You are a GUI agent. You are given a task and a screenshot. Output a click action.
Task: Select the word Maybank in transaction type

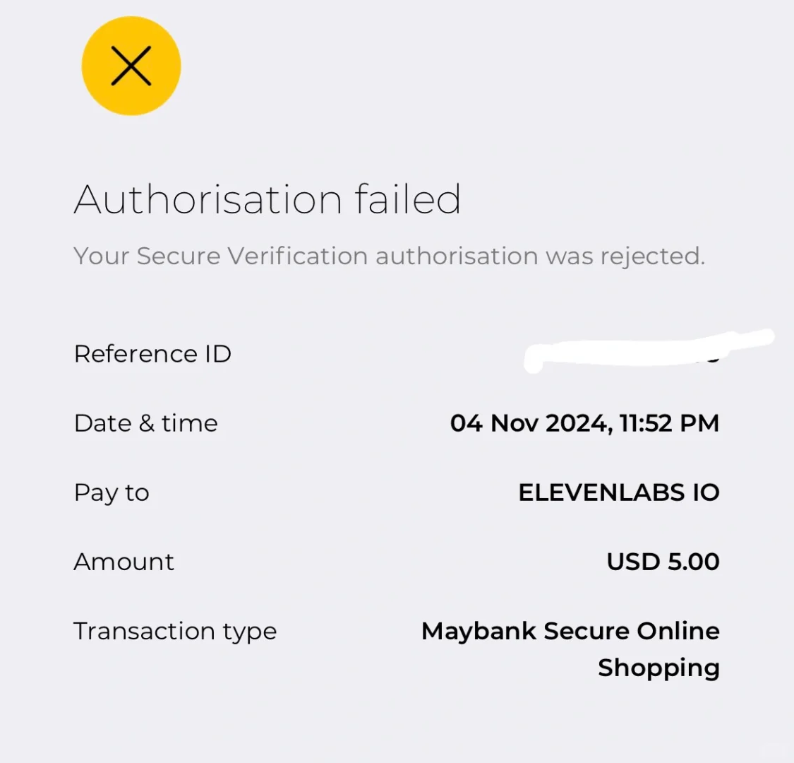coord(479,632)
